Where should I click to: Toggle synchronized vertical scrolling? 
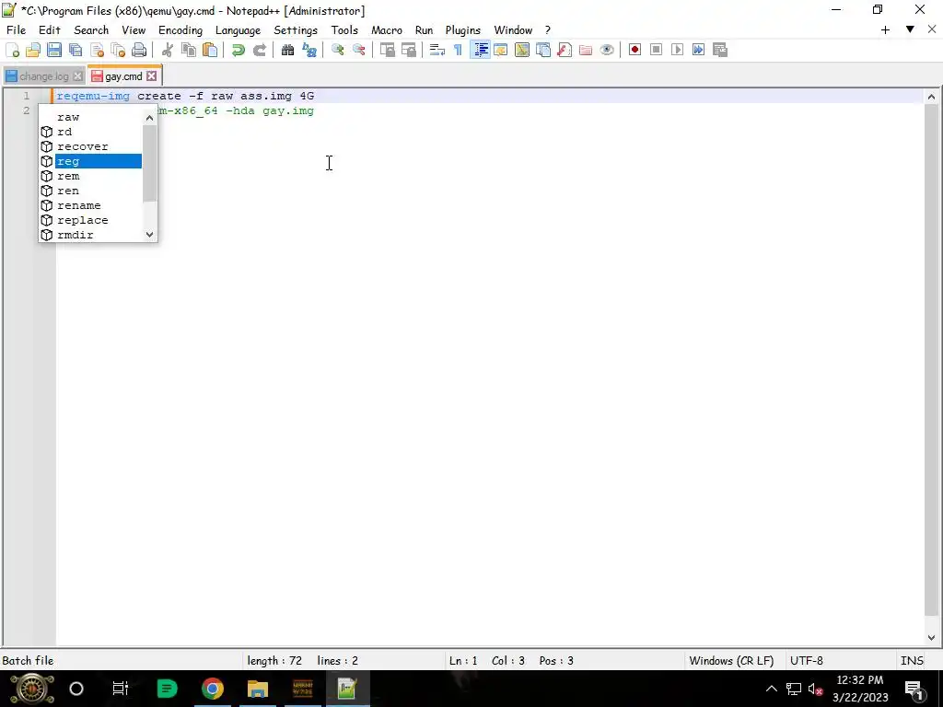coord(388,50)
